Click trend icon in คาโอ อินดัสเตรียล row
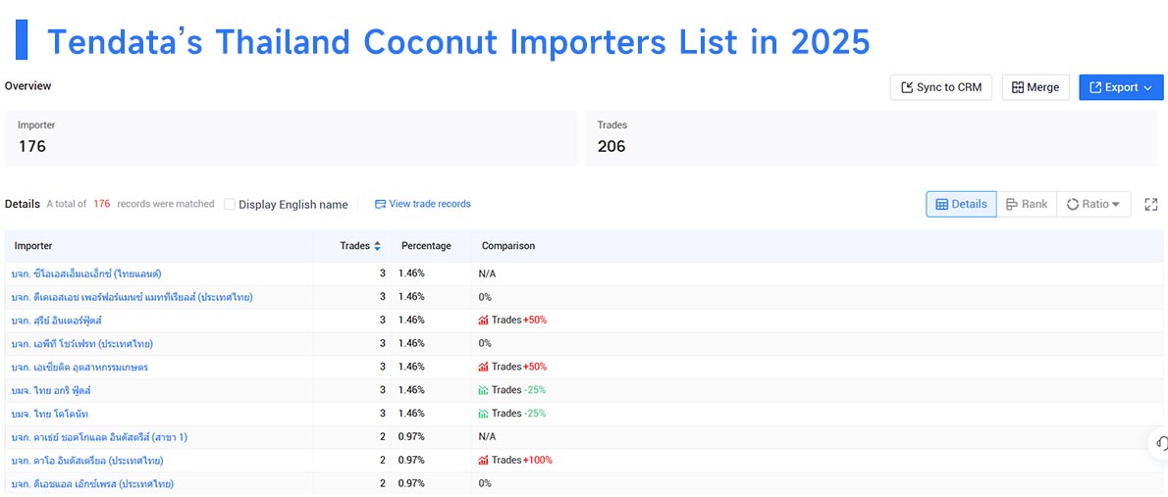Screen dimensions: 1168x497 click(483, 460)
